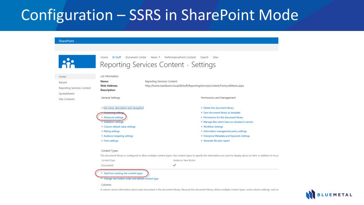Click Add from existing site content types
The width and height of the screenshot is (364, 205).
[x=123, y=173]
